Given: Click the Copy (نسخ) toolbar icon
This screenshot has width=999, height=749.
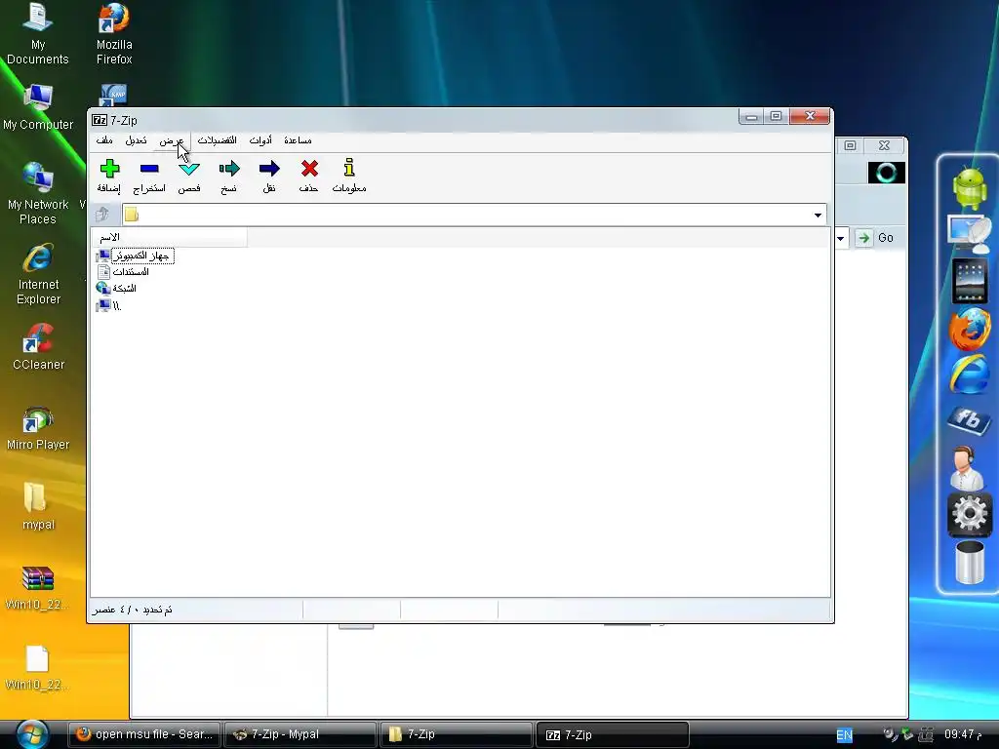Looking at the screenshot, I should pyautogui.click(x=229, y=169).
